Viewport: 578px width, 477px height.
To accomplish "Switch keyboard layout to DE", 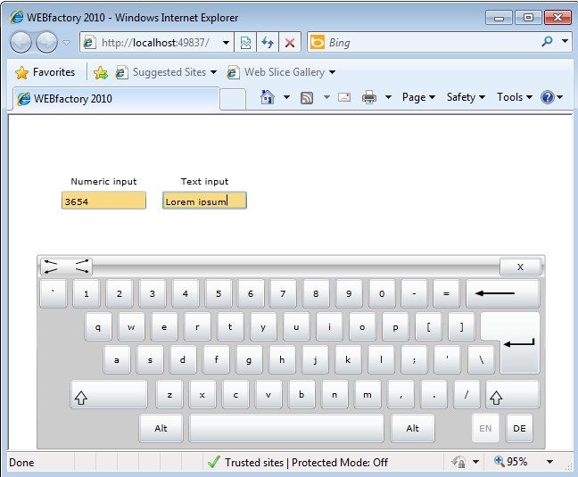I will (519, 429).
